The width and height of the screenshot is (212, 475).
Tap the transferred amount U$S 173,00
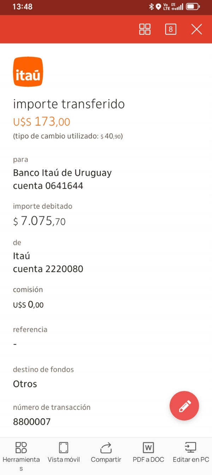(42, 122)
